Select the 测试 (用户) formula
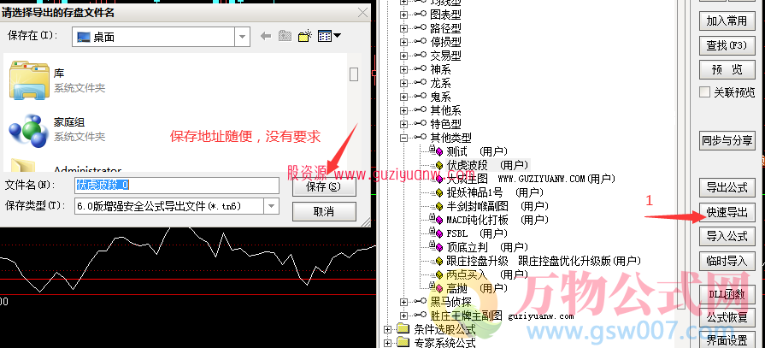 [477, 152]
